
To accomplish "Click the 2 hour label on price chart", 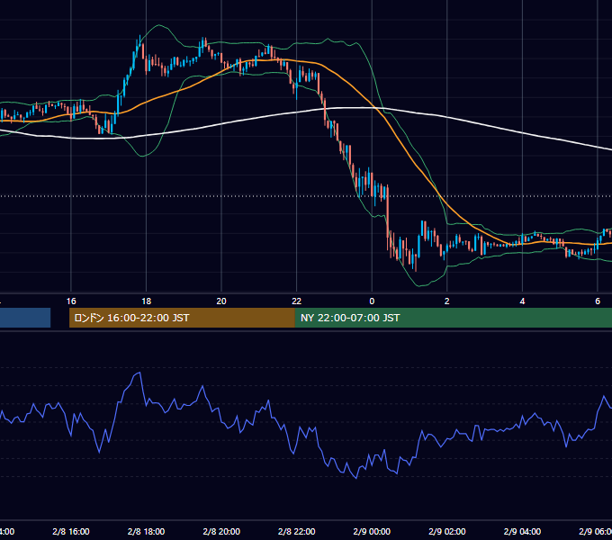I will pos(447,301).
